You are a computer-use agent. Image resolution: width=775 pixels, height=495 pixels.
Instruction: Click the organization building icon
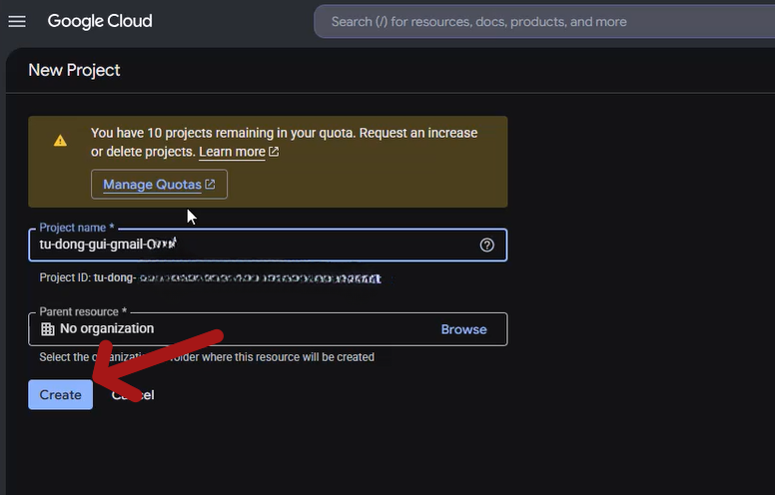(x=48, y=329)
